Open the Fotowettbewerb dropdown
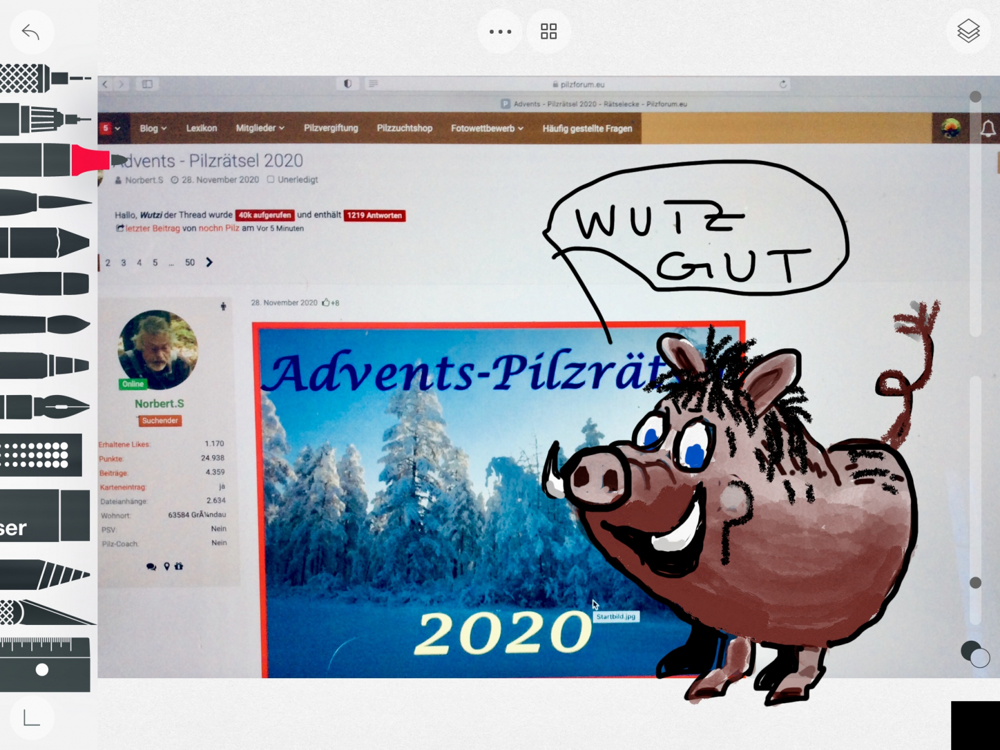The width and height of the screenshot is (1000, 750). pos(487,128)
